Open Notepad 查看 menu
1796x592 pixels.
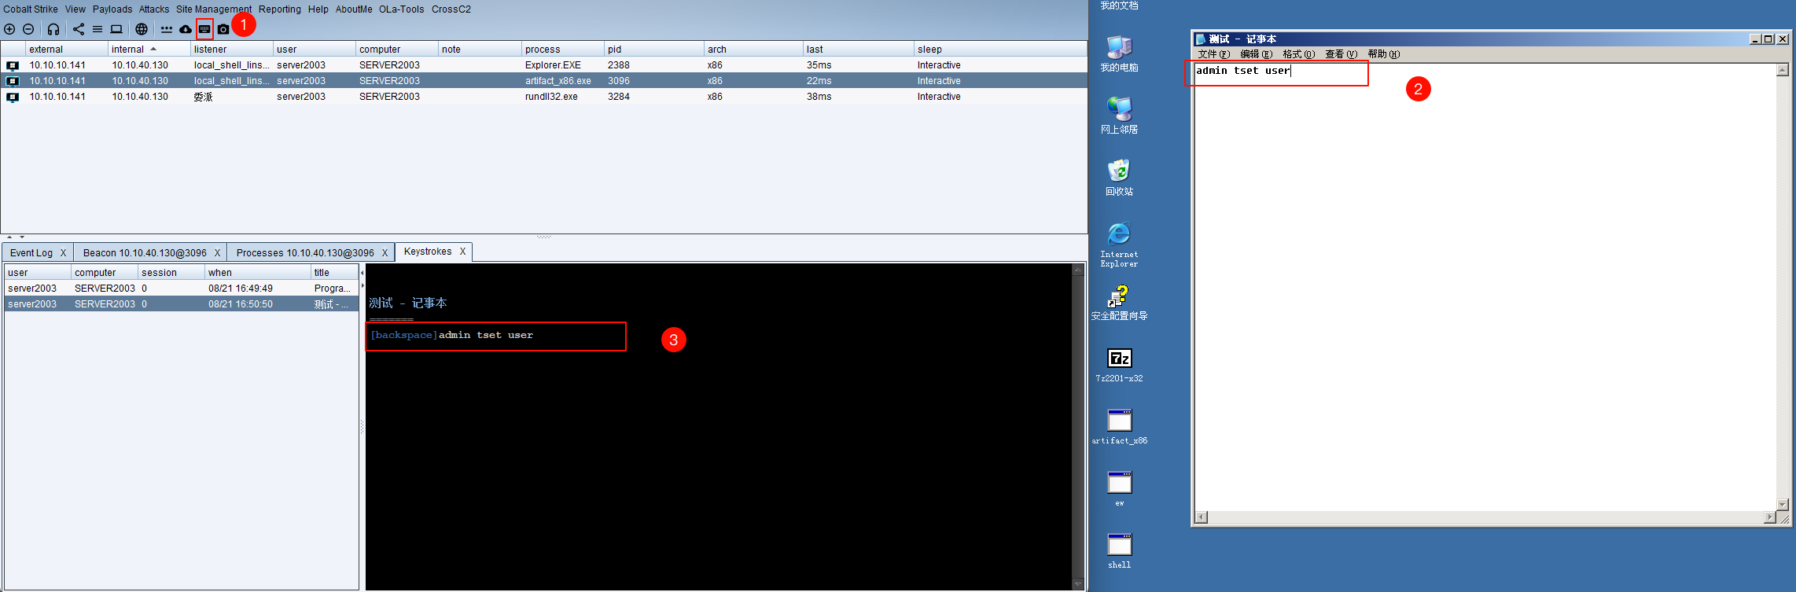[1341, 54]
